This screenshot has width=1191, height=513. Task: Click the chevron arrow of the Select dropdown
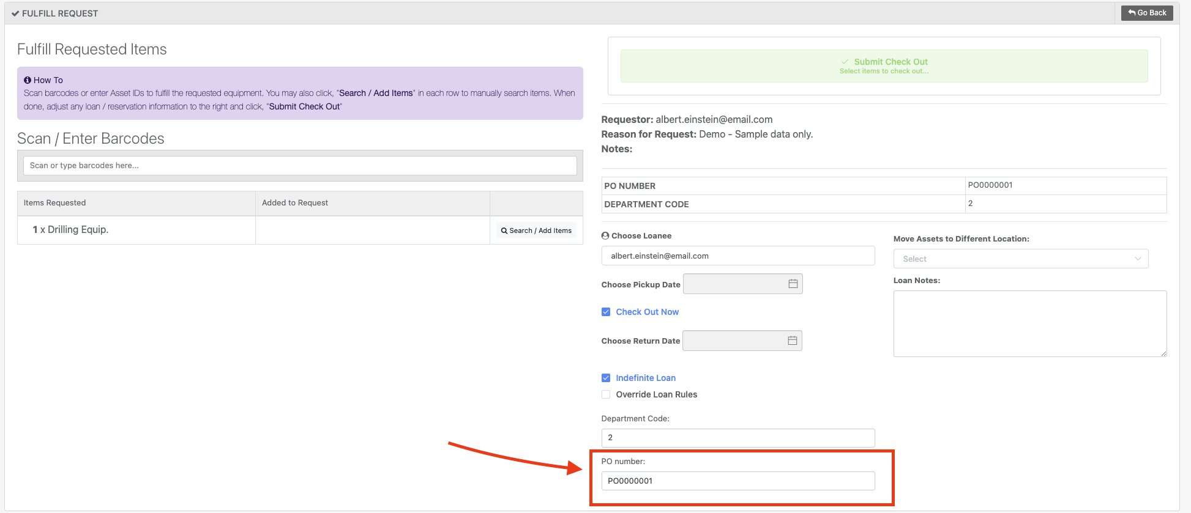point(1138,259)
